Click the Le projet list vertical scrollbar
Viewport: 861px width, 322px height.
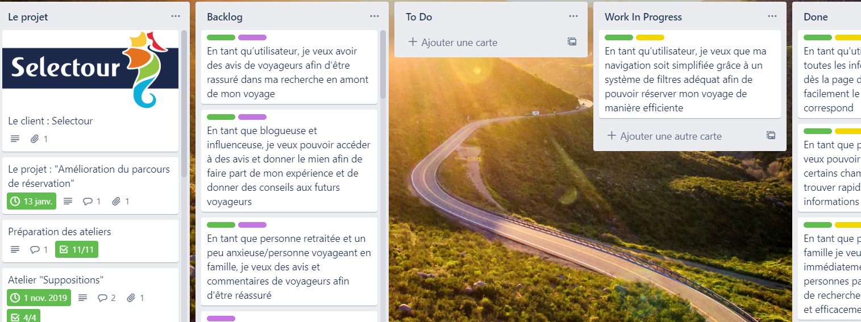[184, 102]
